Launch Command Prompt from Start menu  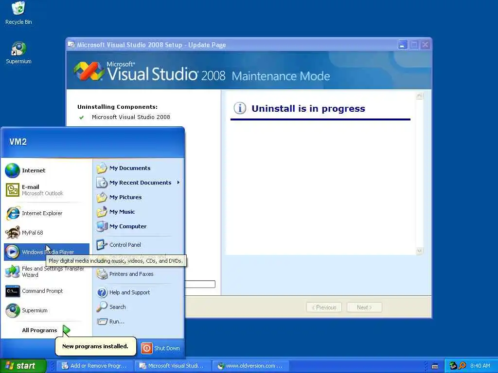[46, 291]
